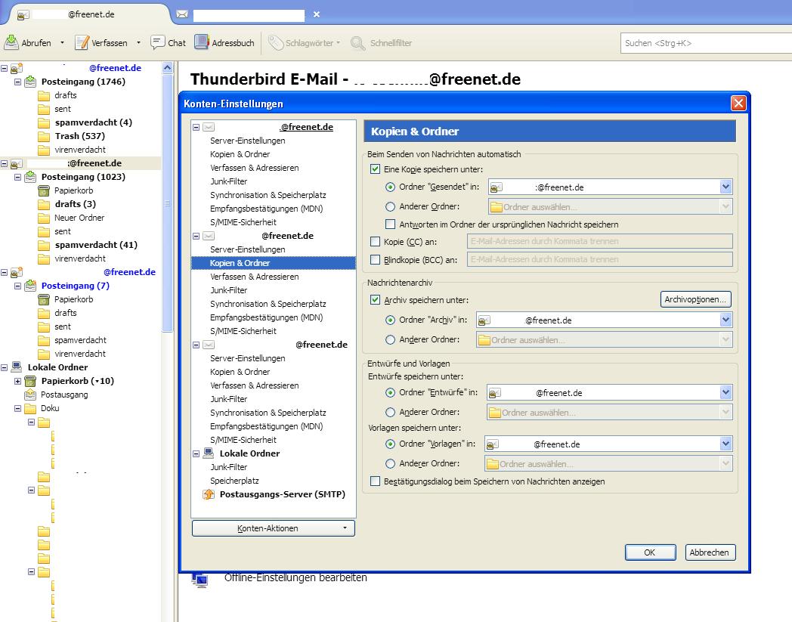The width and height of the screenshot is (792, 622).
Task: Click Offline-Einstellungen bearbeiten link
Action: pyautogui.click(x=295, y=577)
